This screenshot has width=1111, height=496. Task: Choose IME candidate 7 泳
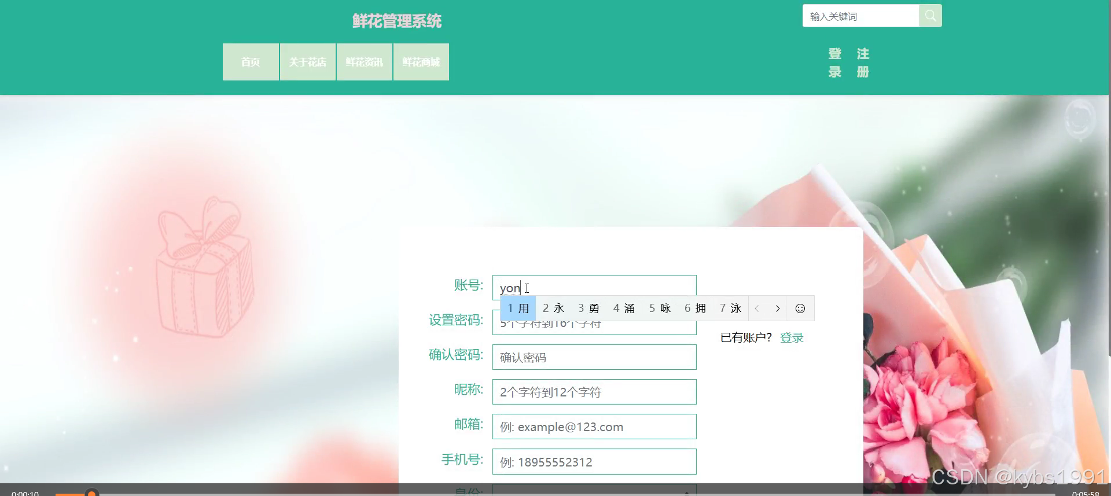(730, 308)
